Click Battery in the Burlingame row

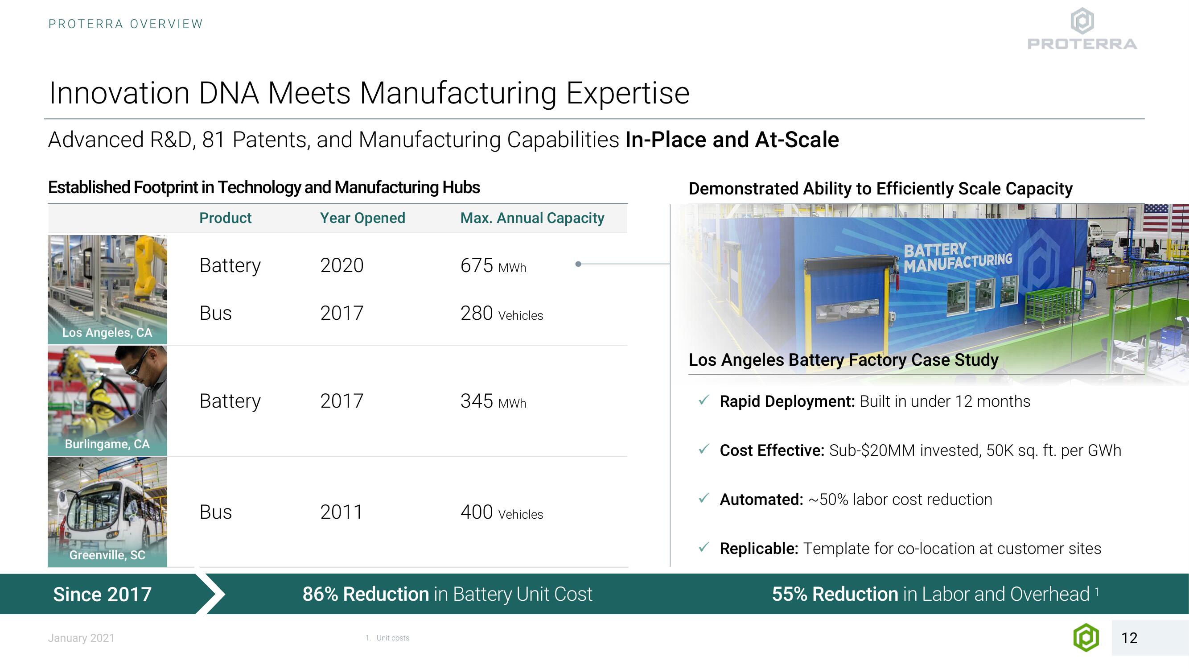pyautogui.click(x=230, y=401)
